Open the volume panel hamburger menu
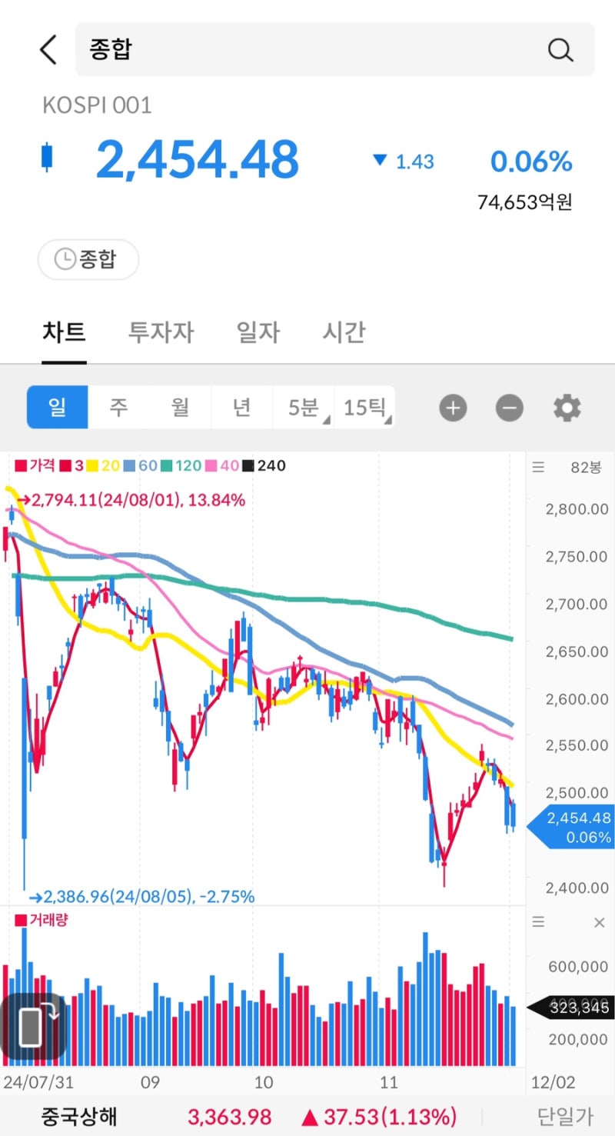The image size is (615, 1136). pos(538,922)
